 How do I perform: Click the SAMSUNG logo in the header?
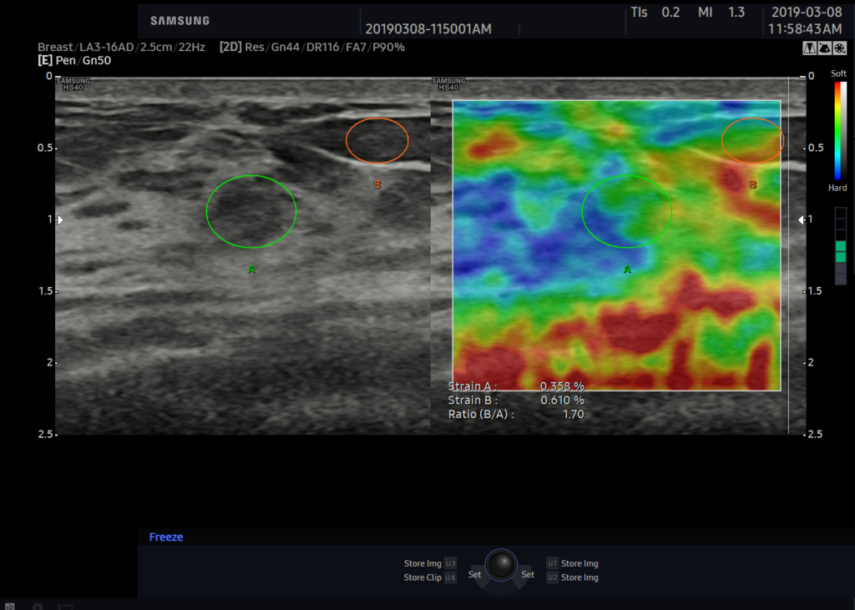(x=180, y=21)
